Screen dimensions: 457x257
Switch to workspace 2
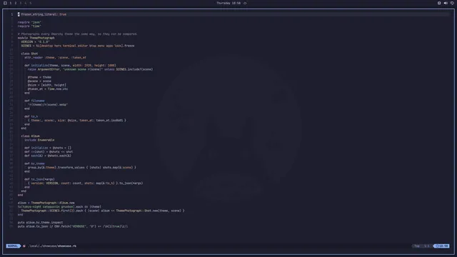point(16,3)
